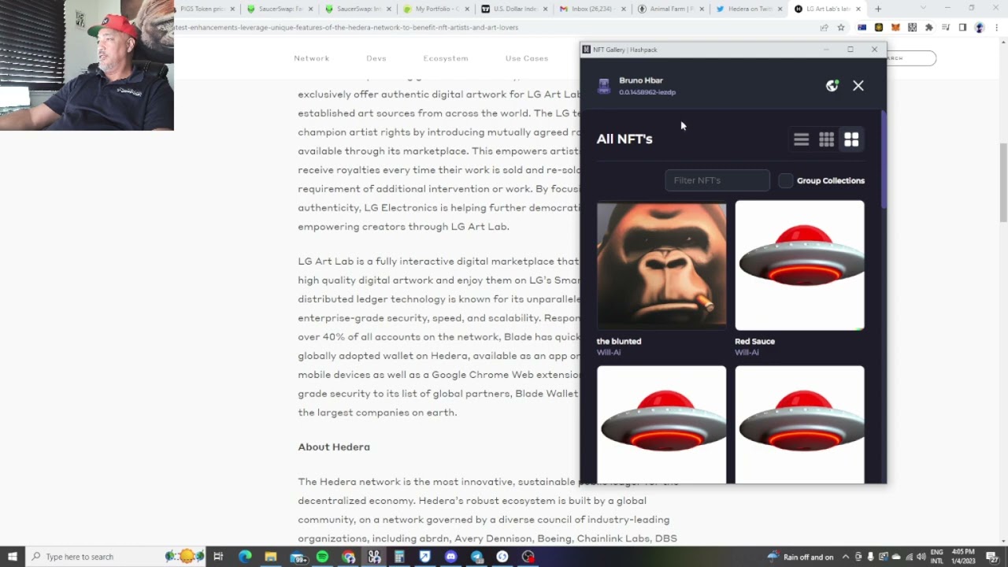Open the MetaMask fox extension icon
This screenshot has height=567, width=1008.
pos(896,28)
